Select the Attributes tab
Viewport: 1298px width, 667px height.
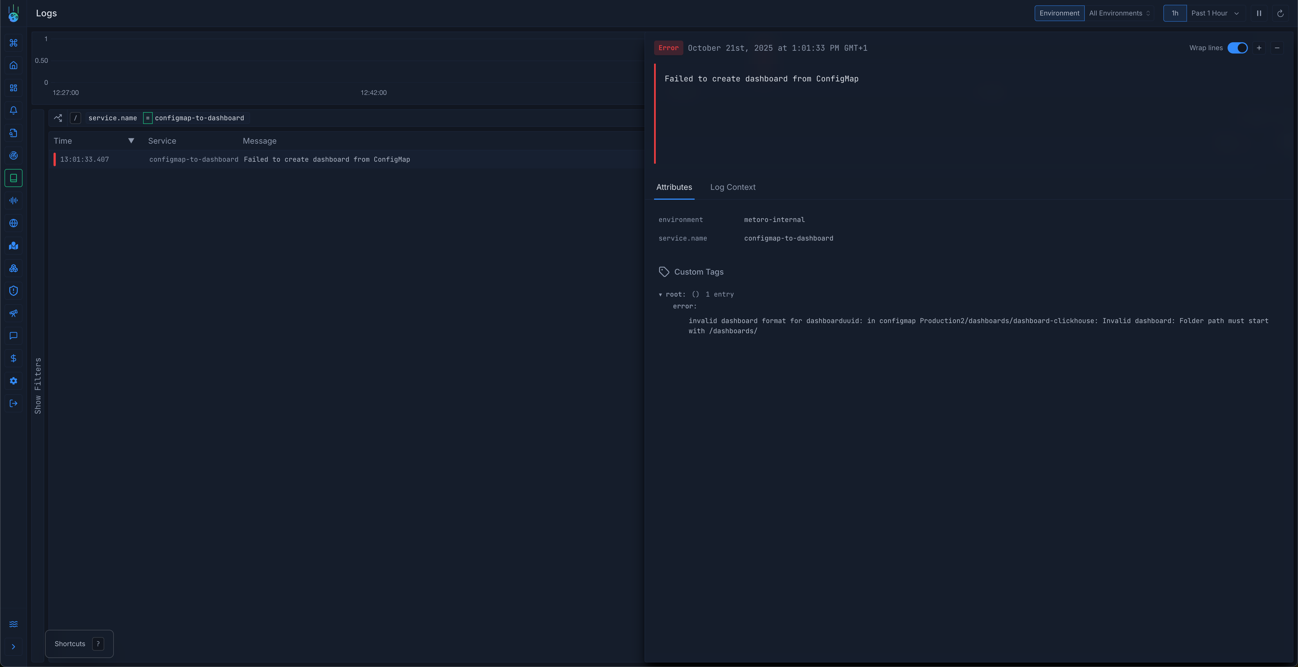point(674,187)
